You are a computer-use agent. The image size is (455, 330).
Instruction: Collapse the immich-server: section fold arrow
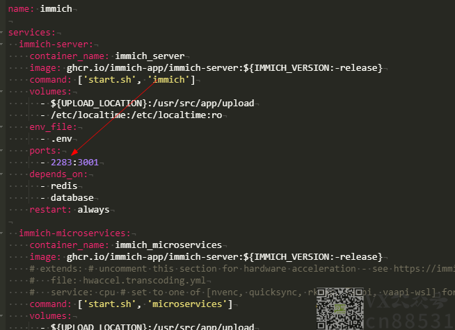pos(1,44)
